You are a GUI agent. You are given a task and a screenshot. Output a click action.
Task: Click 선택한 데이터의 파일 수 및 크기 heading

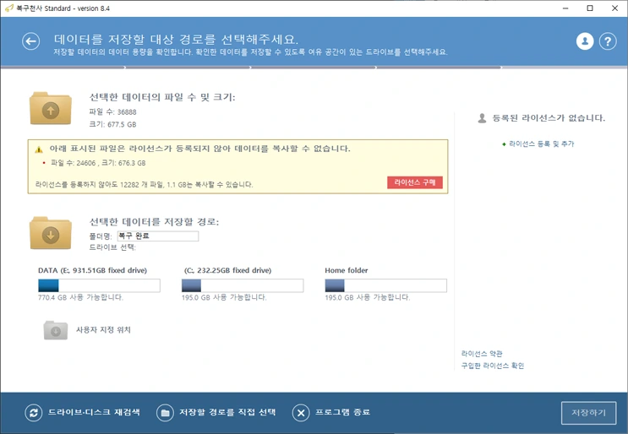tap(162, 97)
